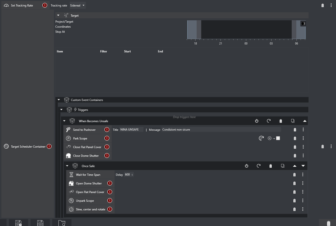Click the moon phase icon on the timeline
The width and height of the screenshot is (336, 226).
point(303,24)
